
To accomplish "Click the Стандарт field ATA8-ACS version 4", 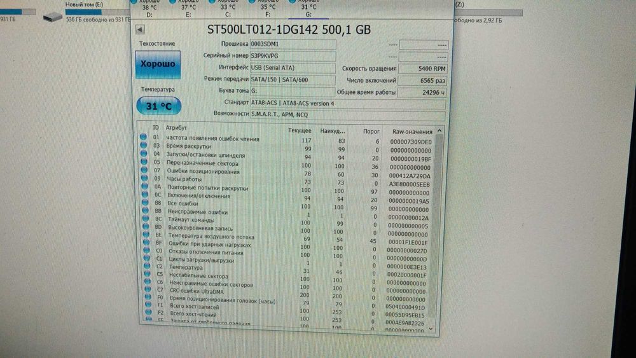I will point(348,104).
